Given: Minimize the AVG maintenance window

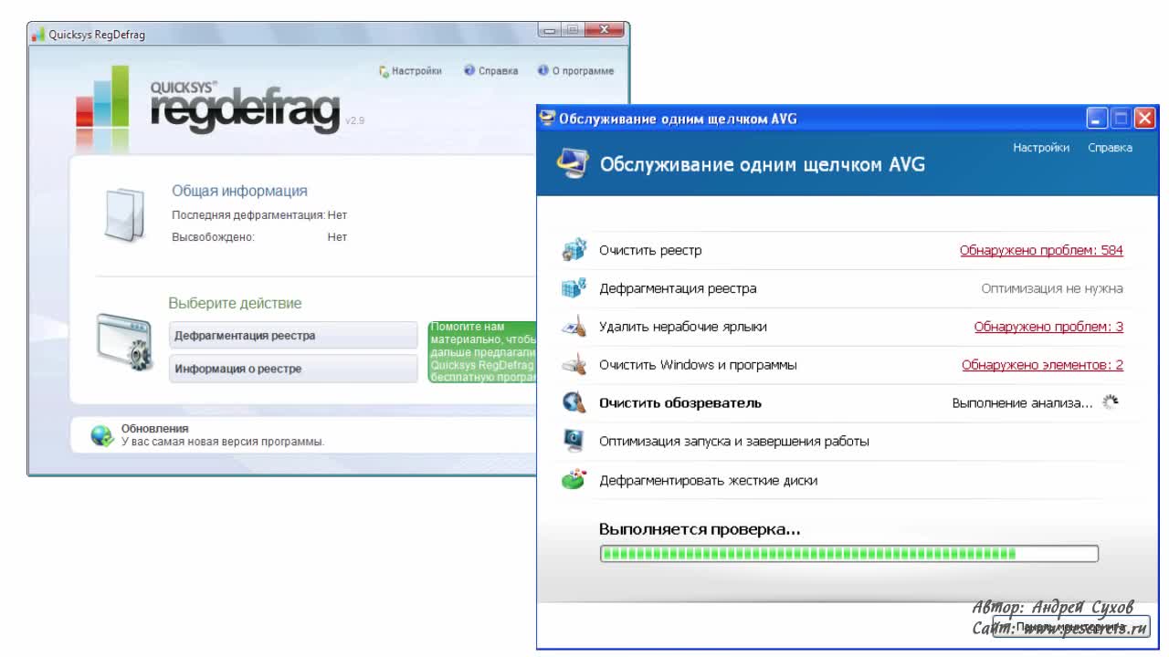Looking at the screenshot, I should click(x=1098, y=119).
